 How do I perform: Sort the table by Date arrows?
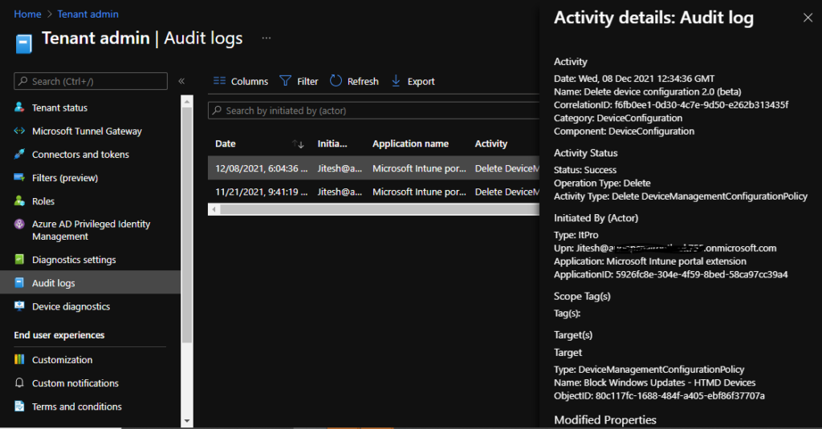[x=298, y=144]
